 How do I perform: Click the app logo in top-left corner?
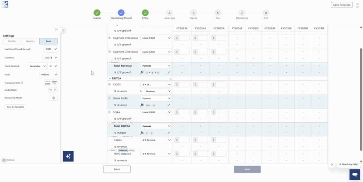point(5,5)
